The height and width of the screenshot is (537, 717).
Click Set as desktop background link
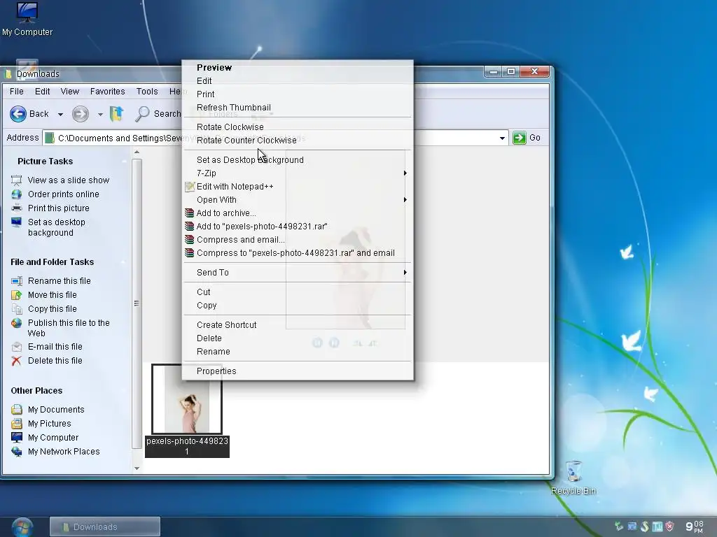coord(57,227)
